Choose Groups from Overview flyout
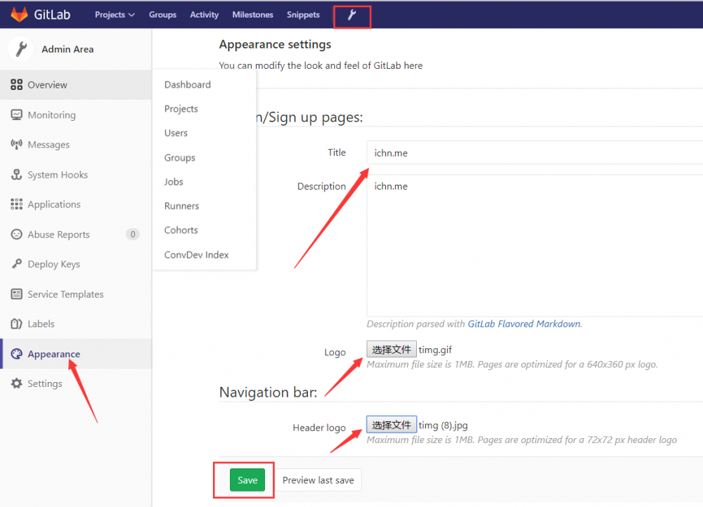 coord(180,158)
